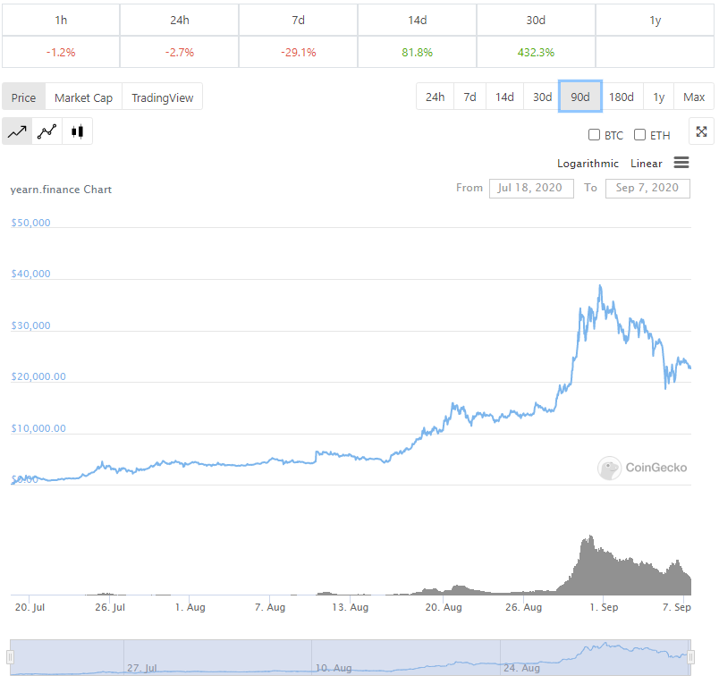Click the 1y column header cell

coord(655,21)
